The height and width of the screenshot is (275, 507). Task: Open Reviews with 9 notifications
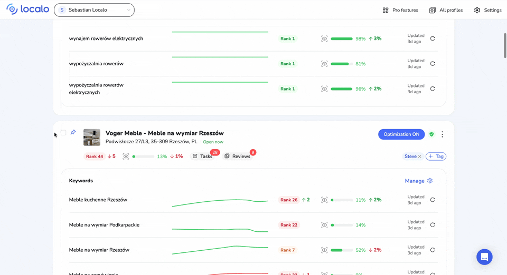237,156
